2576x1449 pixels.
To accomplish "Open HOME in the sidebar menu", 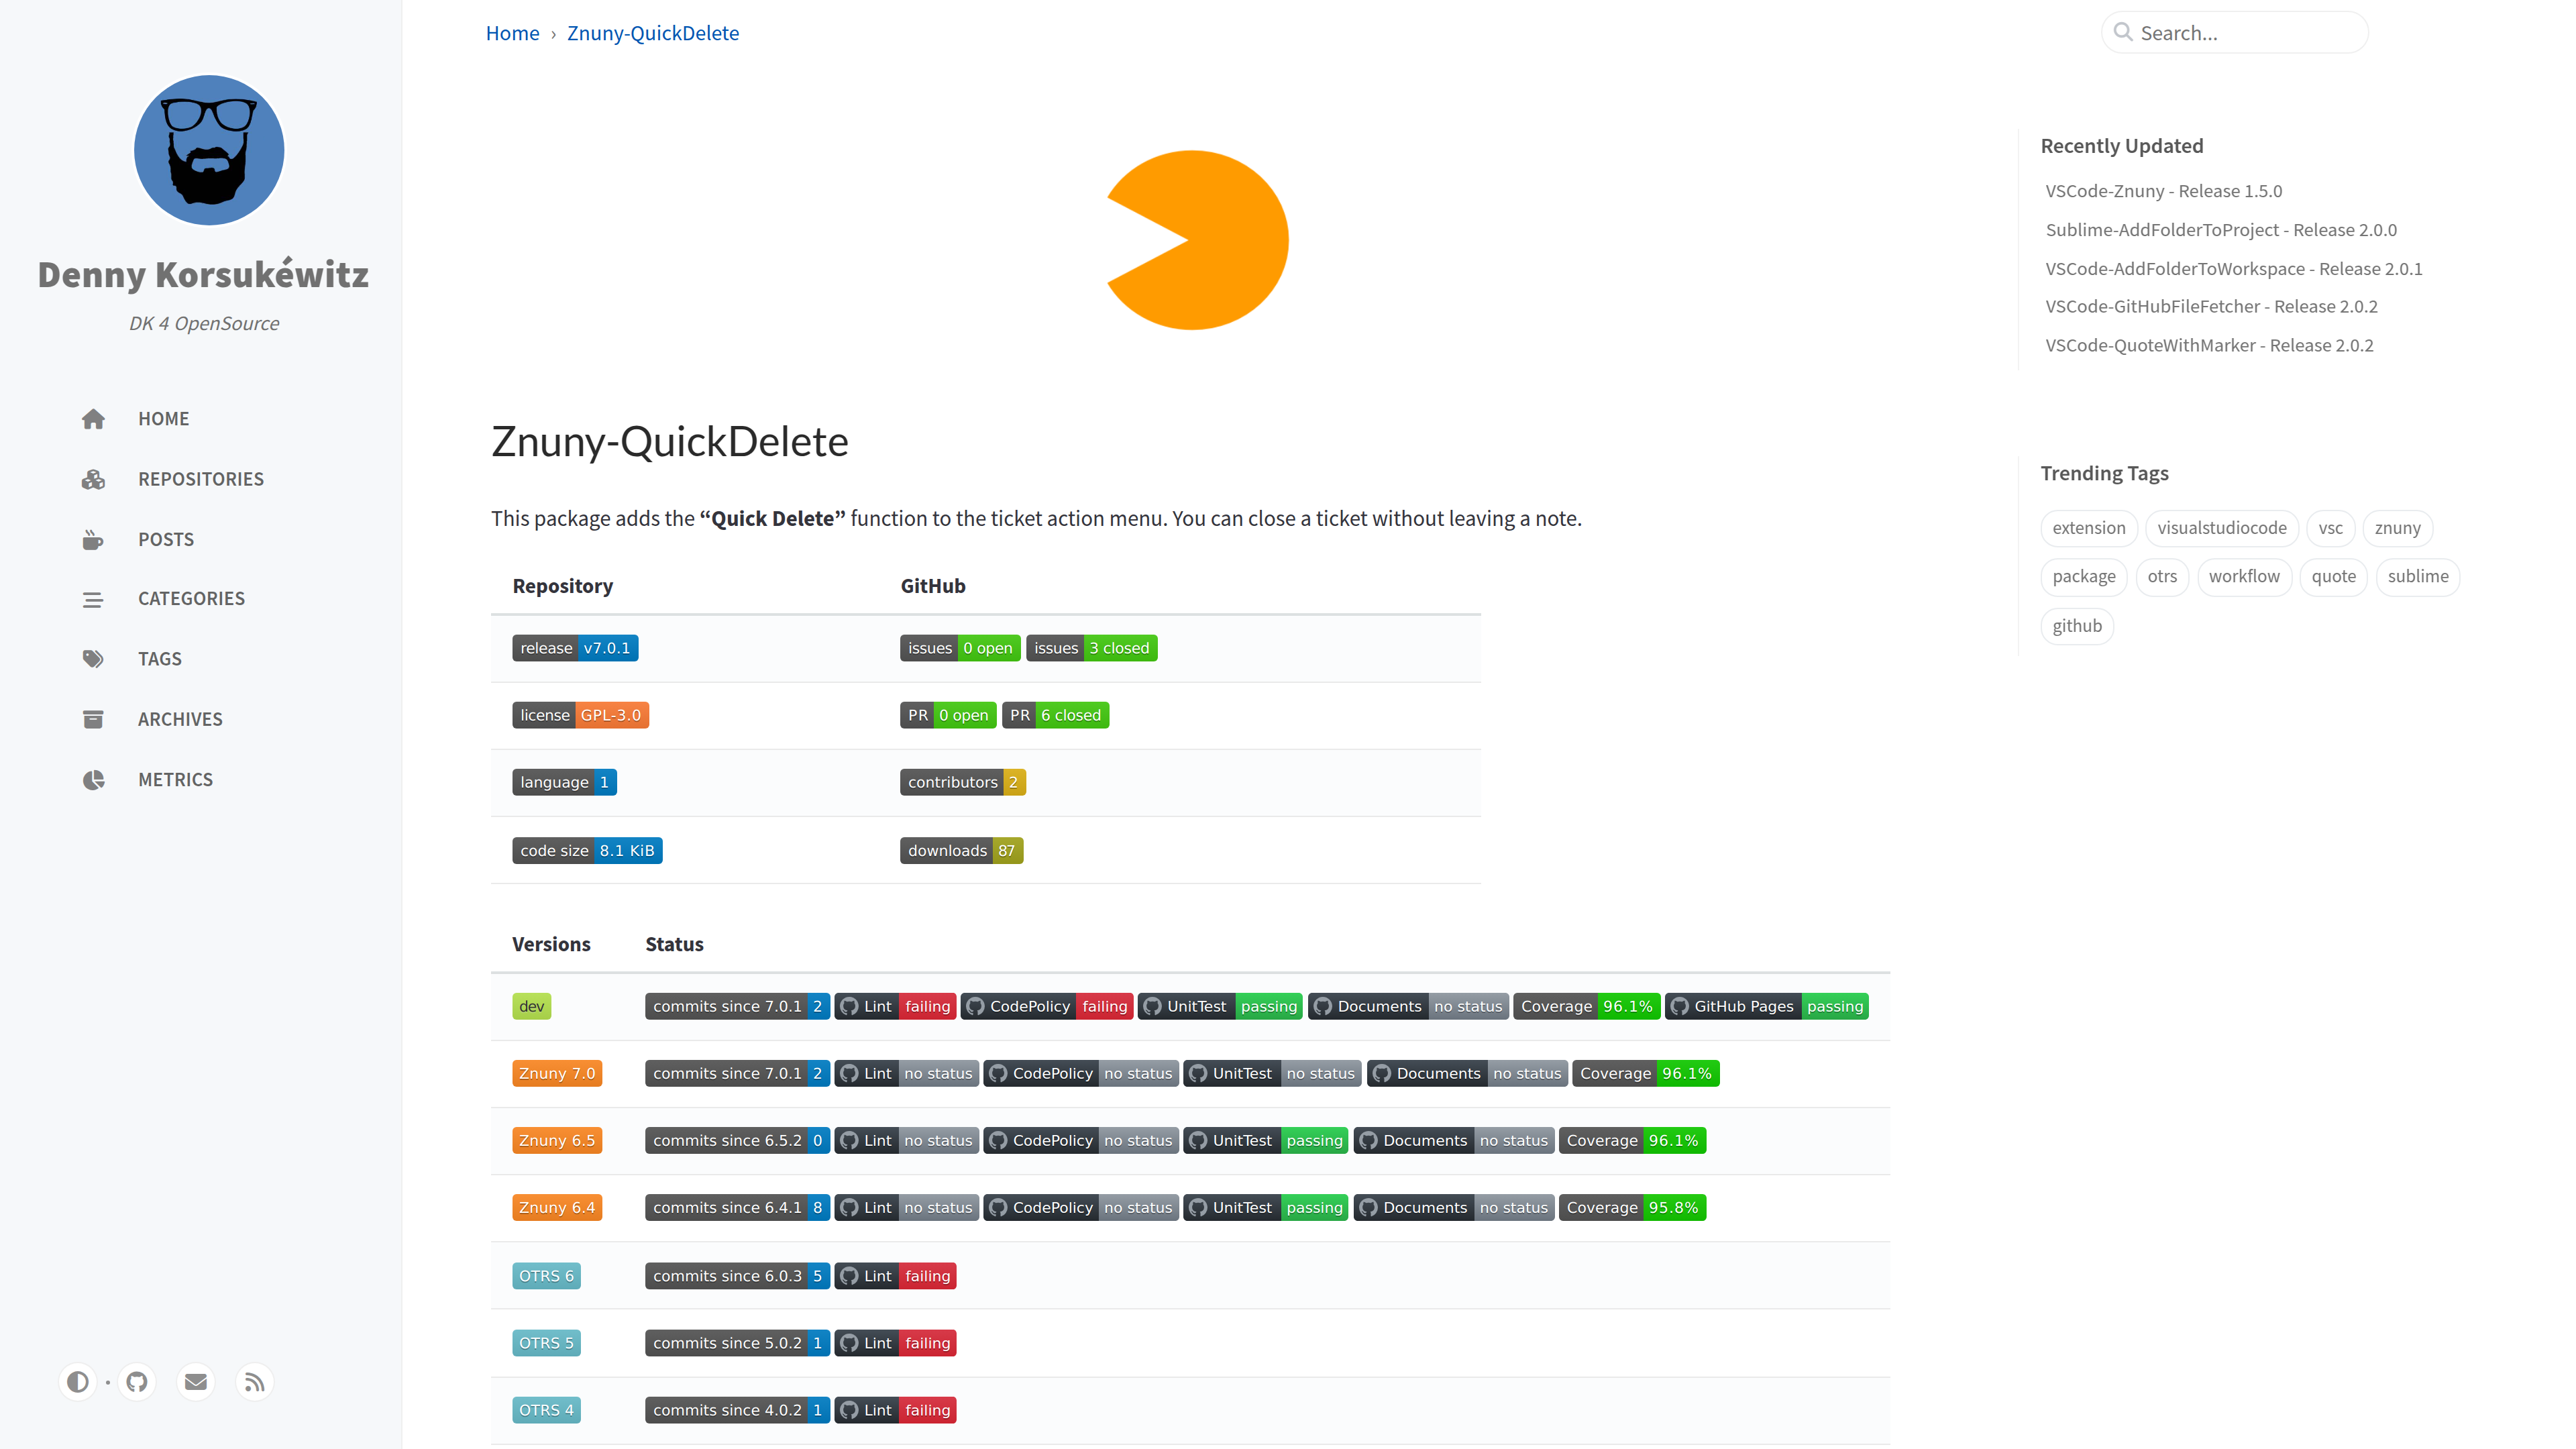I will tap(164, 419).
